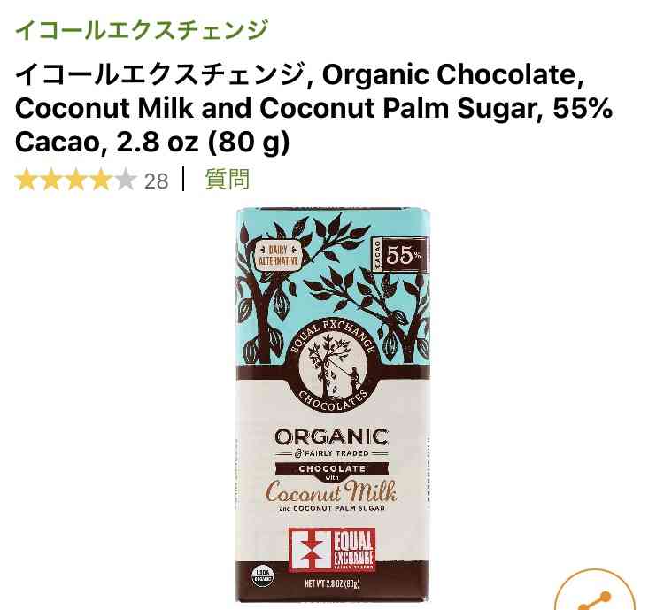Open the green イコールエクスチェンジ brand link
Viewport: 664px width, 610px height.
click(x=142, y=29)
